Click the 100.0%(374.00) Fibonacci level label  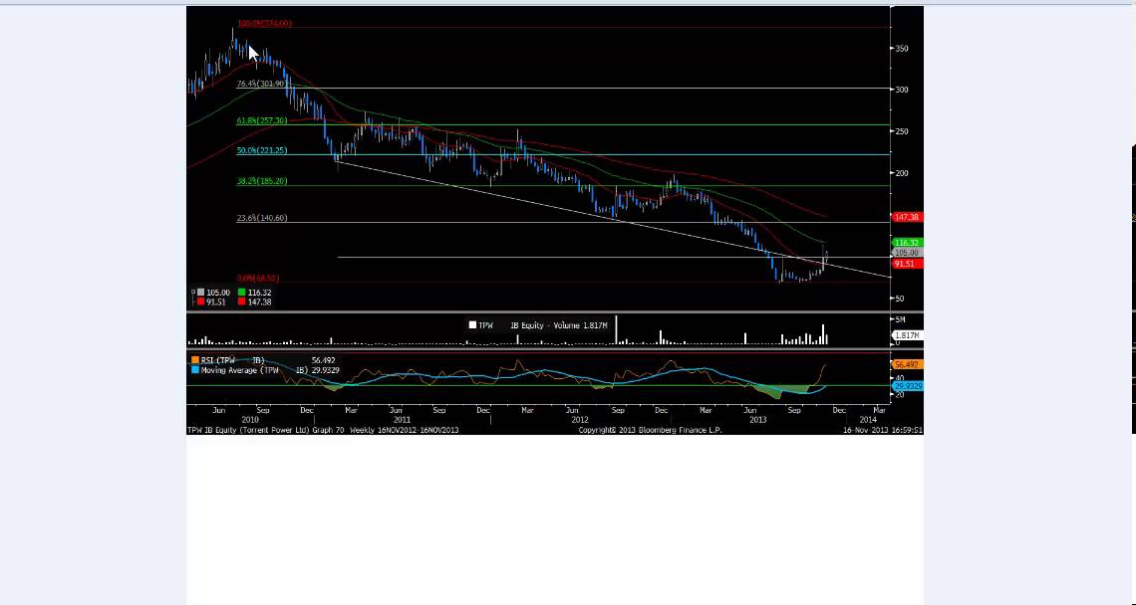point(264,23)
